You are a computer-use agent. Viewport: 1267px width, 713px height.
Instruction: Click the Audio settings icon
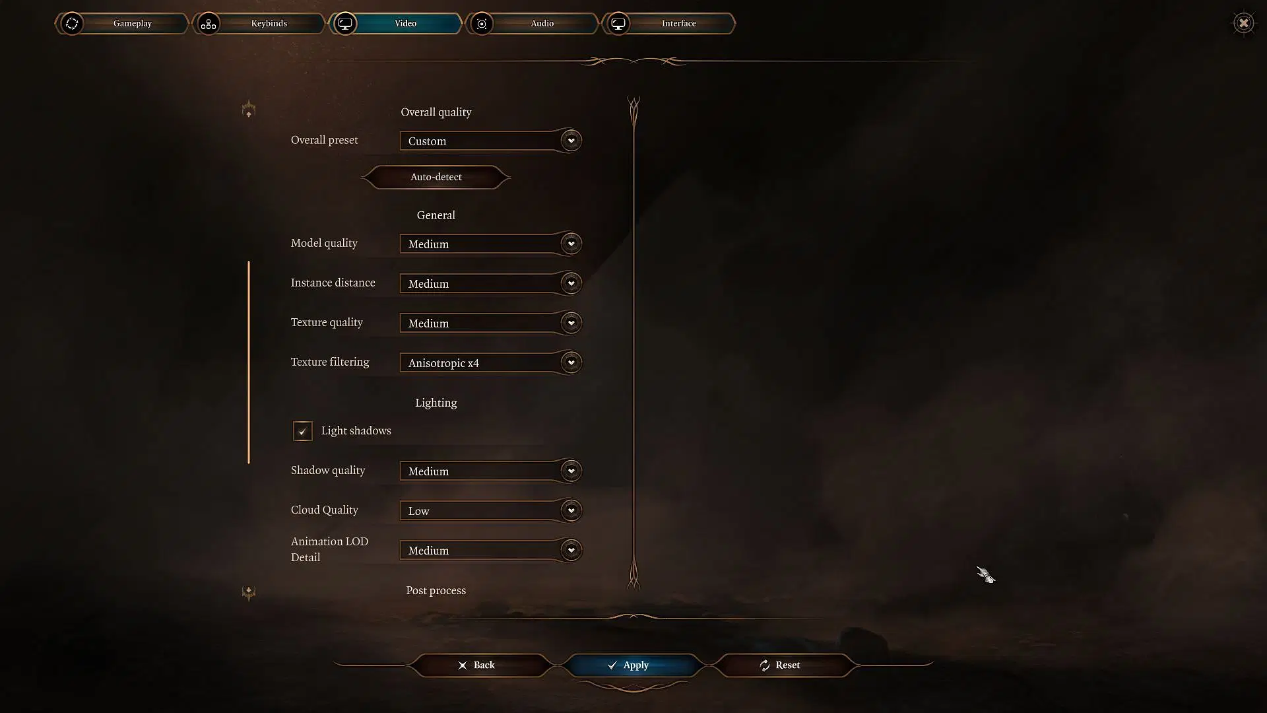click(x=481, y=22)
